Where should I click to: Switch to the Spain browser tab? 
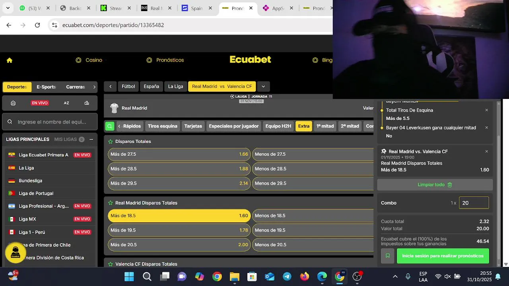tap(197, 8)
